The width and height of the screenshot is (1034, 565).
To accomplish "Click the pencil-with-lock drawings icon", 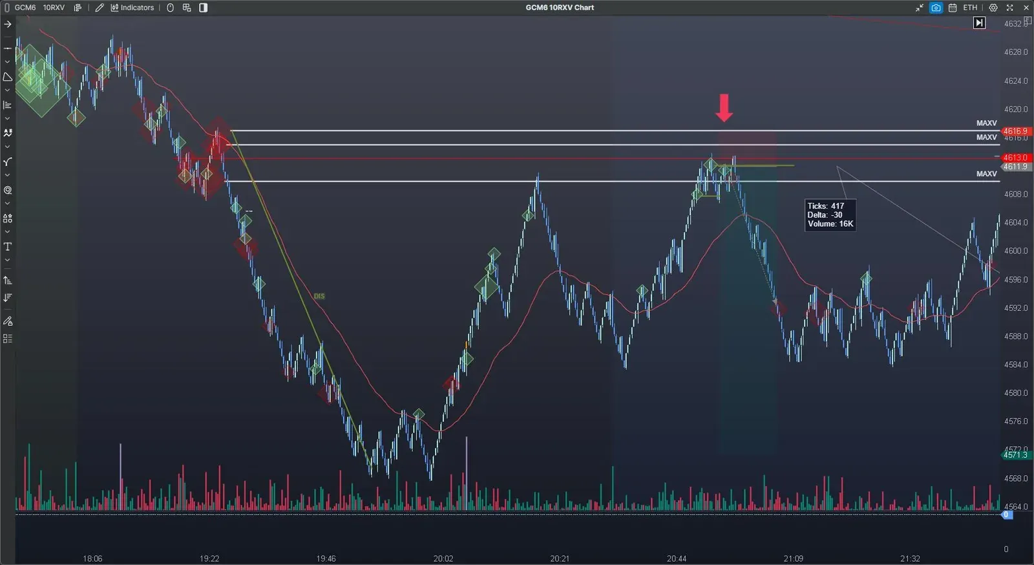I will tap(8, 321).
